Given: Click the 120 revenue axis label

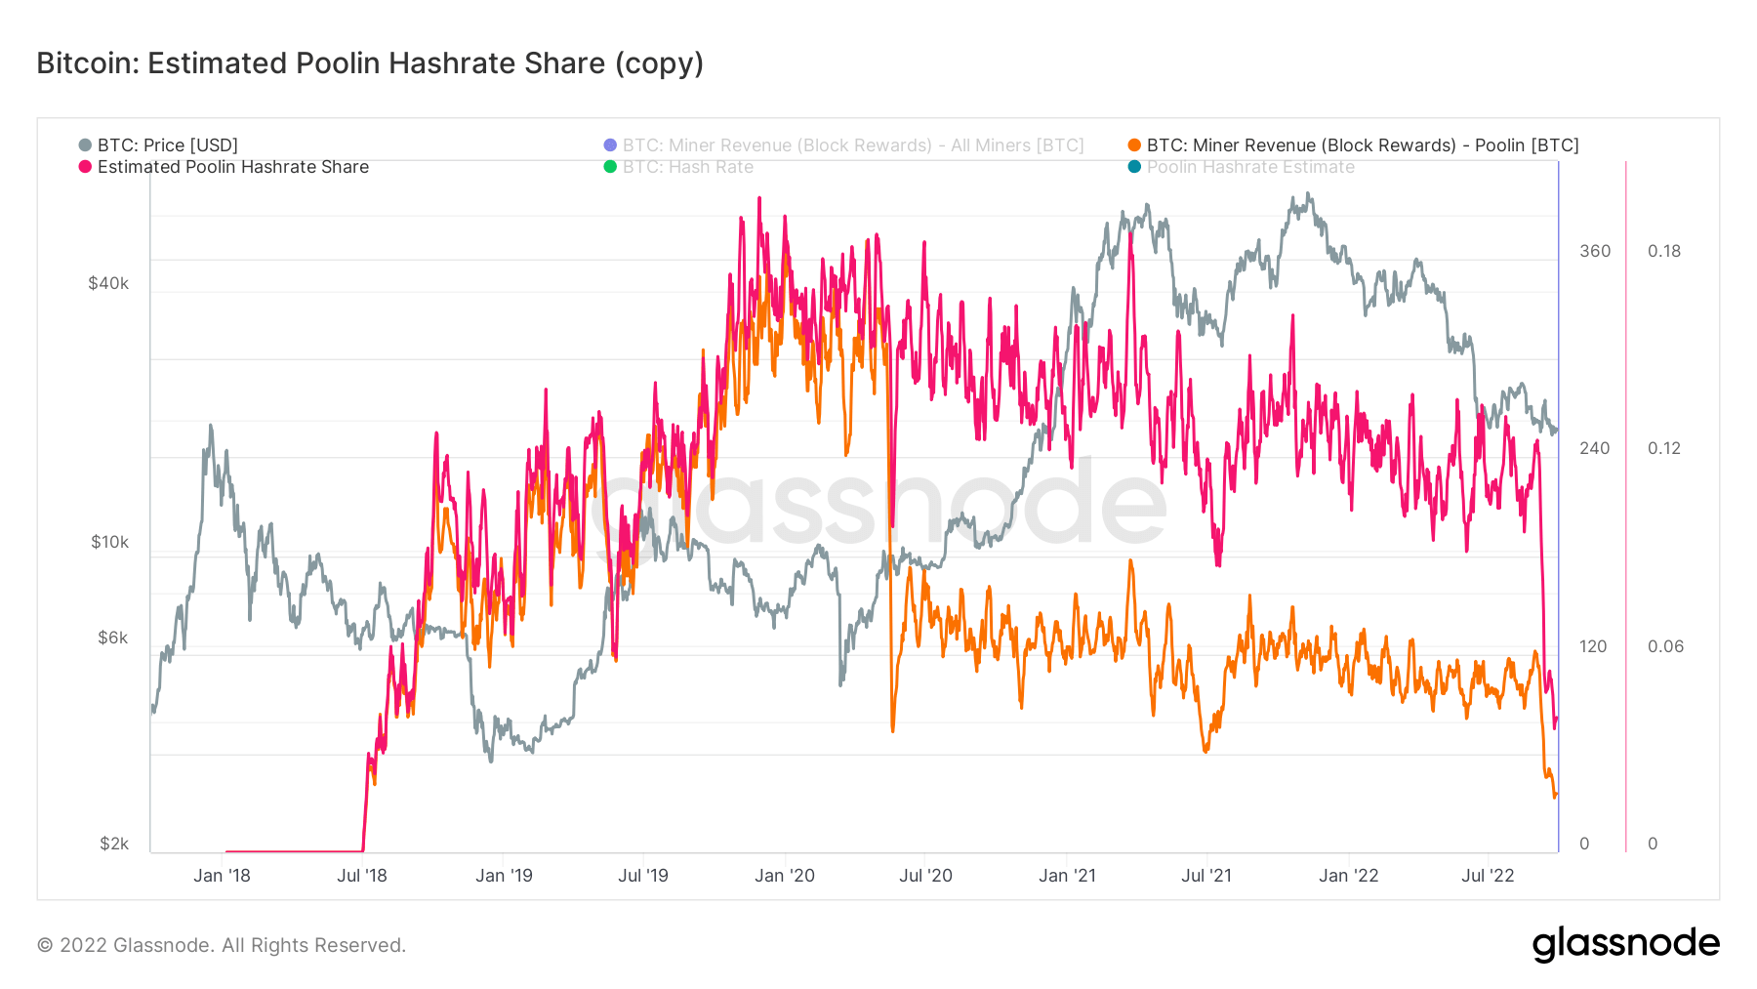Looking at the screenshot, I should tap(1593, 646).
